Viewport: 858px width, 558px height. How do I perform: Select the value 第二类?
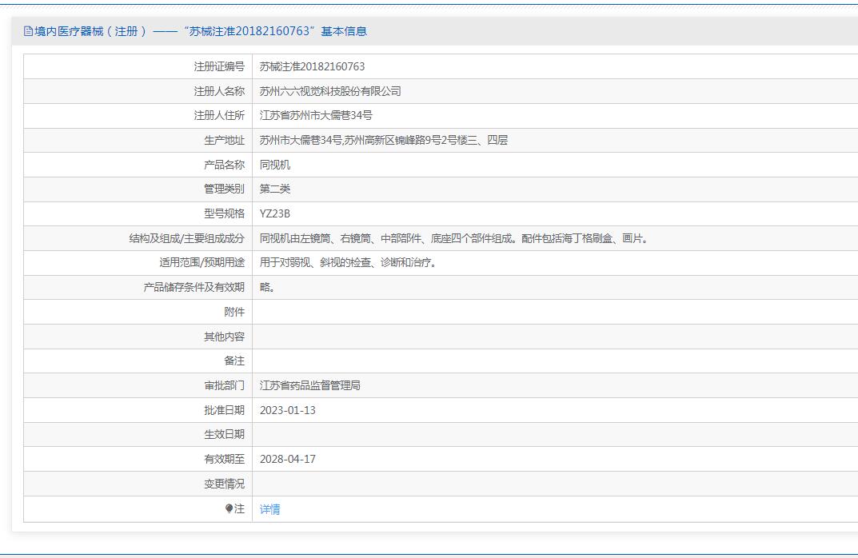[275, 189]
